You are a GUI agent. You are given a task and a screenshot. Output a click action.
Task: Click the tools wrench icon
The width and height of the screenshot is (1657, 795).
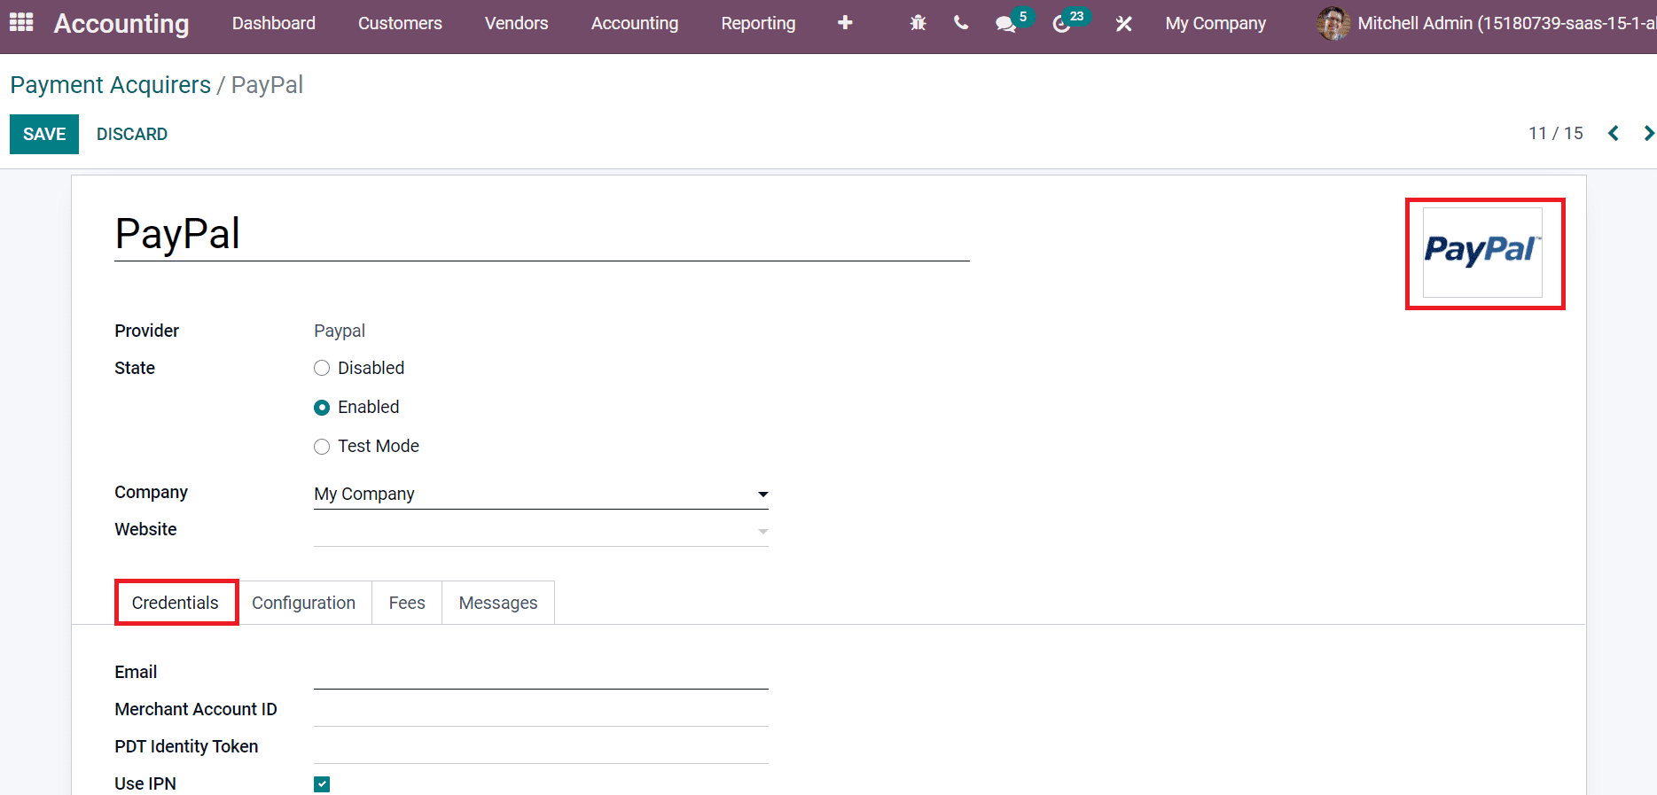[1123, 24]
